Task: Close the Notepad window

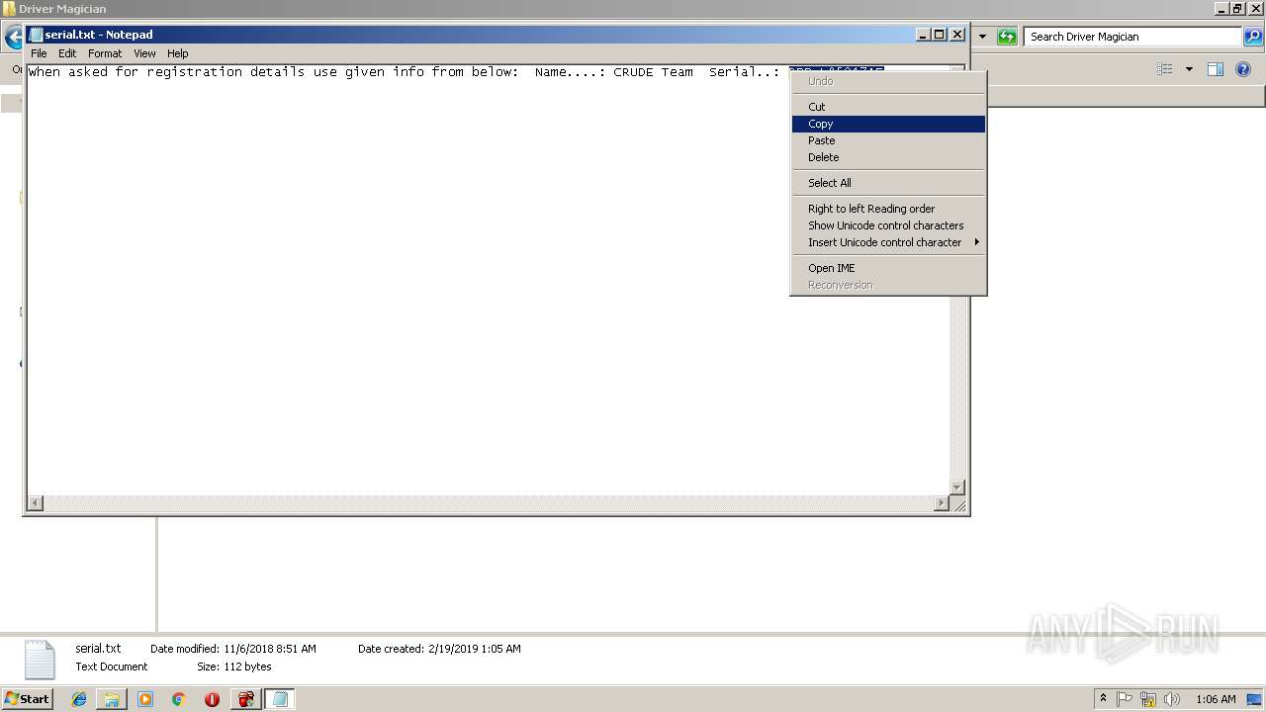Action: (x=957, y=35)
